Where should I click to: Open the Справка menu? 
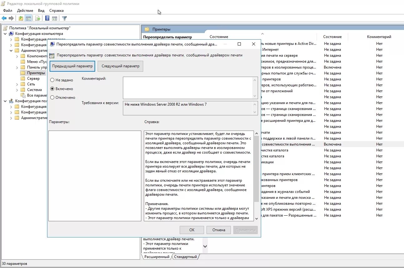[x=56, y=11]
